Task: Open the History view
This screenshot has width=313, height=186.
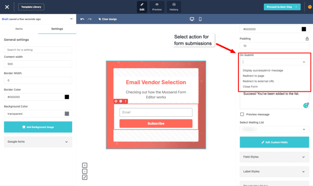Action: pyautogui.click(x=174, y=7)
